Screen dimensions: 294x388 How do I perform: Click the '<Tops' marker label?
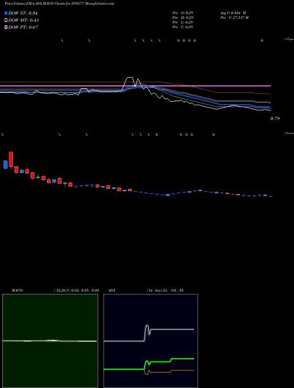pos(289,39)
